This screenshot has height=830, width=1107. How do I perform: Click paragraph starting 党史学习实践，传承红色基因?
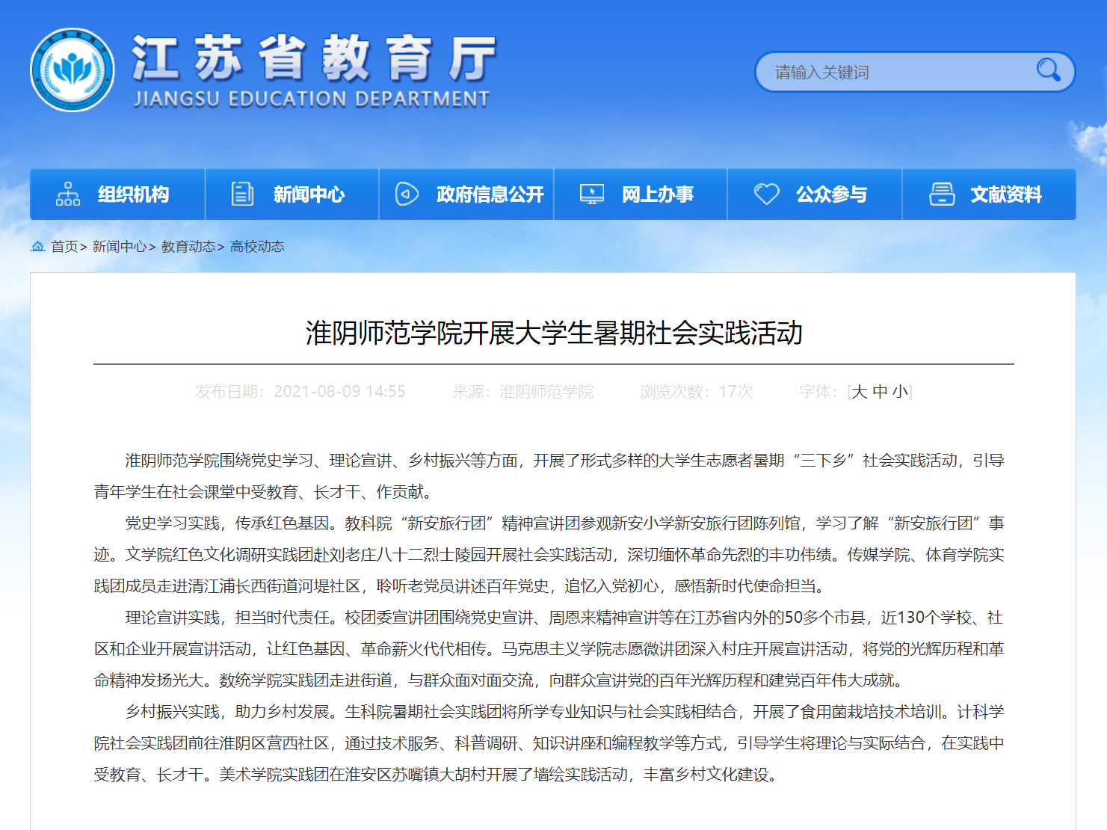point(549,555)
